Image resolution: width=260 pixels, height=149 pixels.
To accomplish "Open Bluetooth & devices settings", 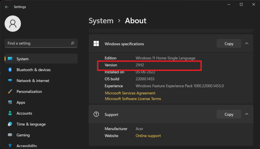I will pyautogui.click(x=41, y=70).
